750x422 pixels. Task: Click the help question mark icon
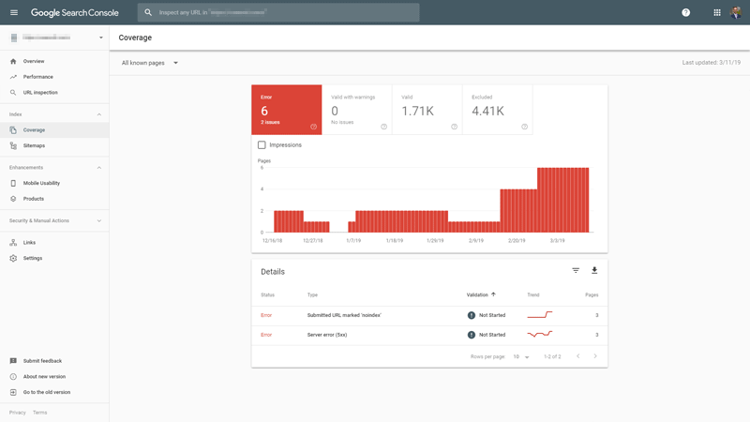click(685, 12)
